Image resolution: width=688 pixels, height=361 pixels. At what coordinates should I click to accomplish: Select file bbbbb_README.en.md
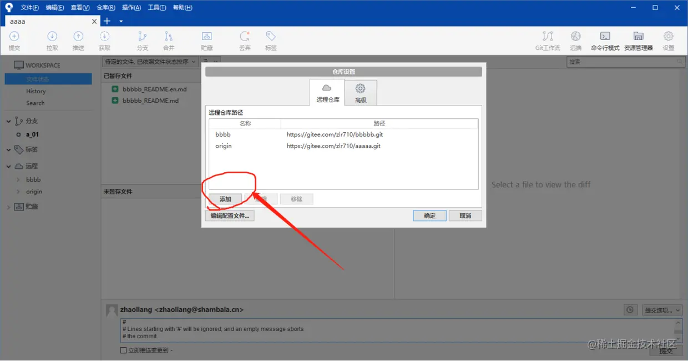(x=155, y=89)
